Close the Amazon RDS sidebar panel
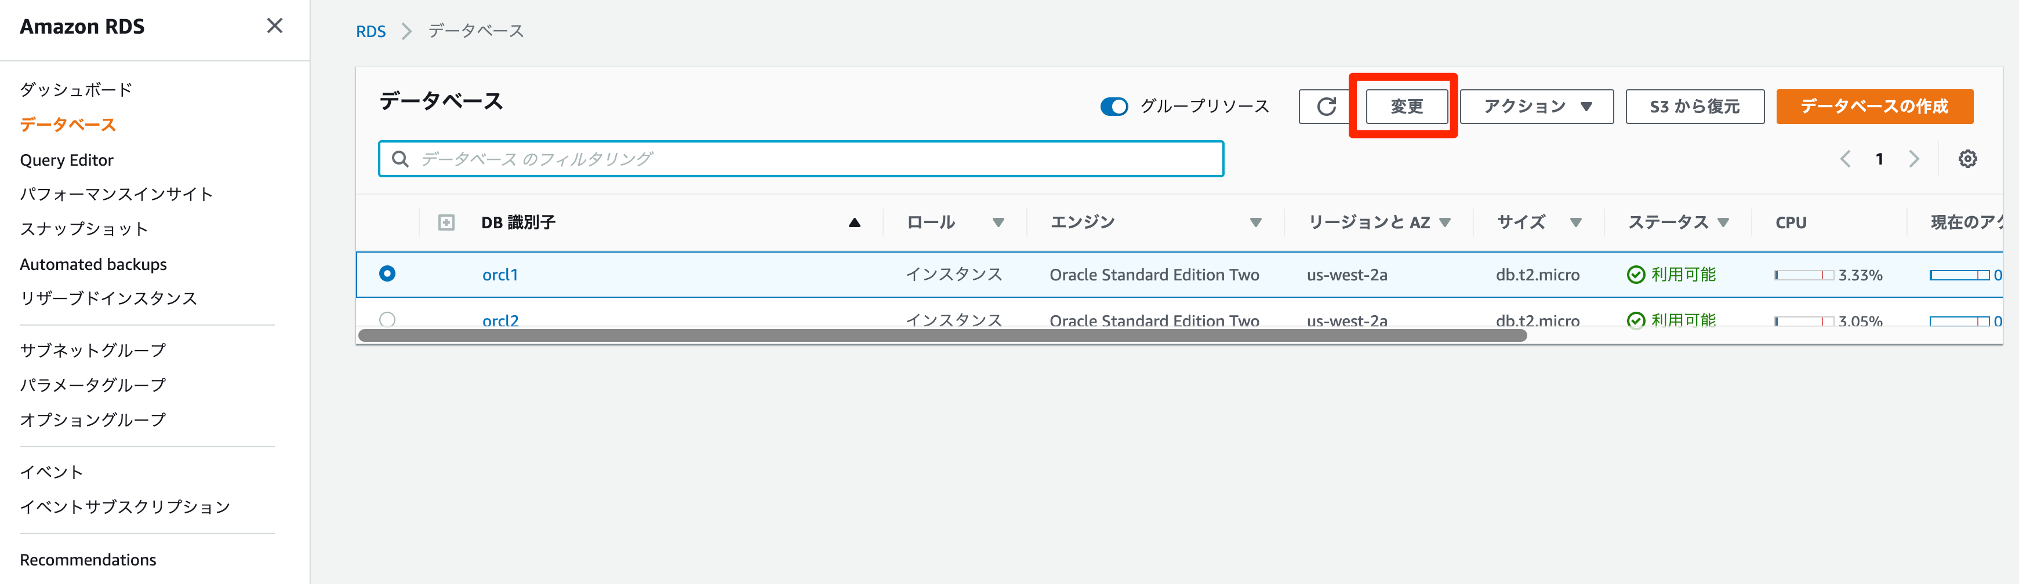Viewport: 2019px width, 584px height. [x=274, y=26]
